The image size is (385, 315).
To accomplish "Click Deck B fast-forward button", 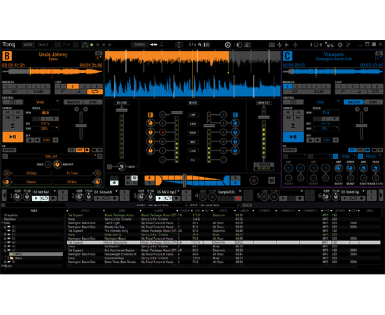I will 18,118.
